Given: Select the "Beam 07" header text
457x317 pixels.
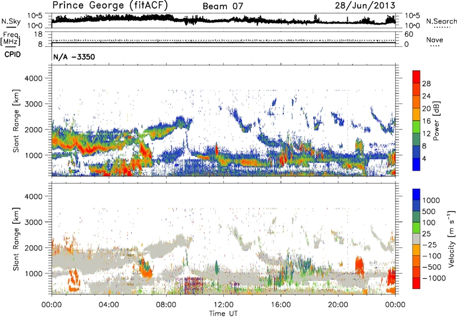Looking at the screenshot, I should tap(223, 6).
